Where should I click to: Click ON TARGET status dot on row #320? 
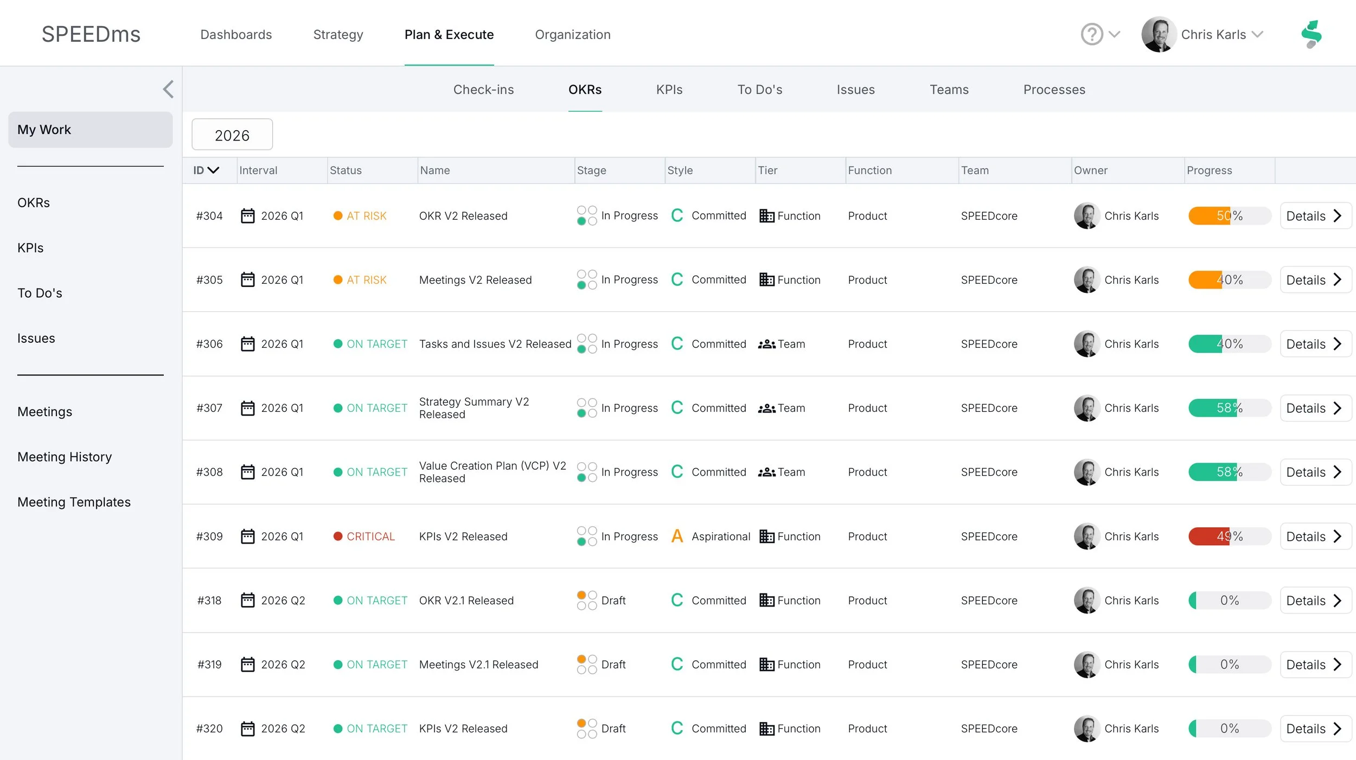[x=337, y=729]
